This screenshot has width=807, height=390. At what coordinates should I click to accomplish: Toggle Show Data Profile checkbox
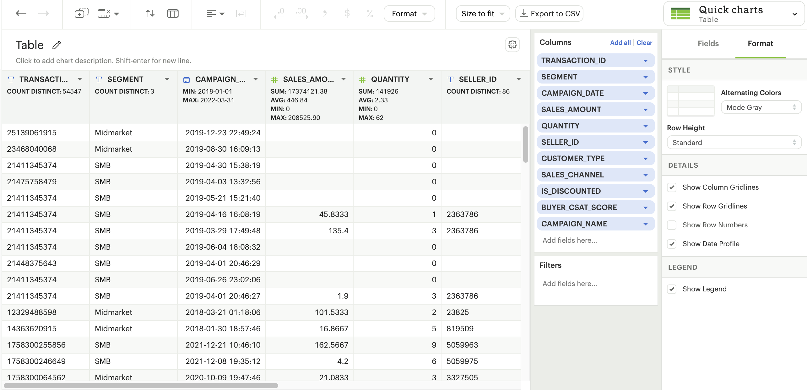pos(672,244)
